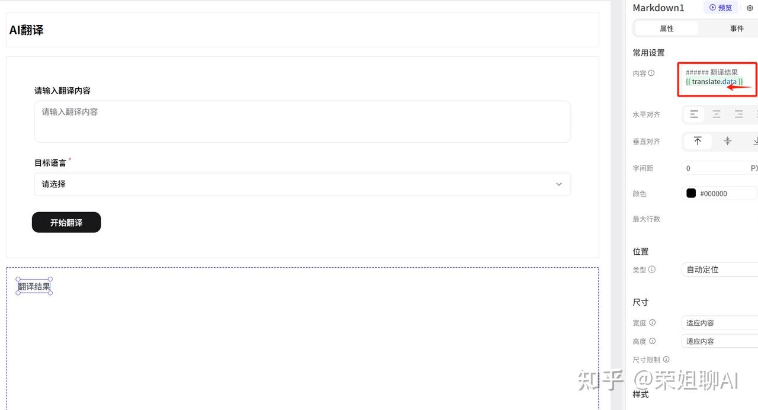Expand the 目标语言 dropdown
The image size is (758, 410).
click(302, 184)
